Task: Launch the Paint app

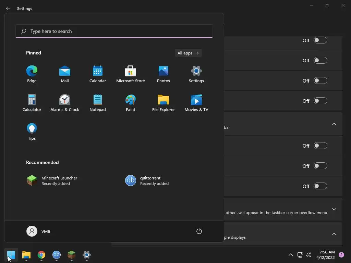Action: (131, 103)
